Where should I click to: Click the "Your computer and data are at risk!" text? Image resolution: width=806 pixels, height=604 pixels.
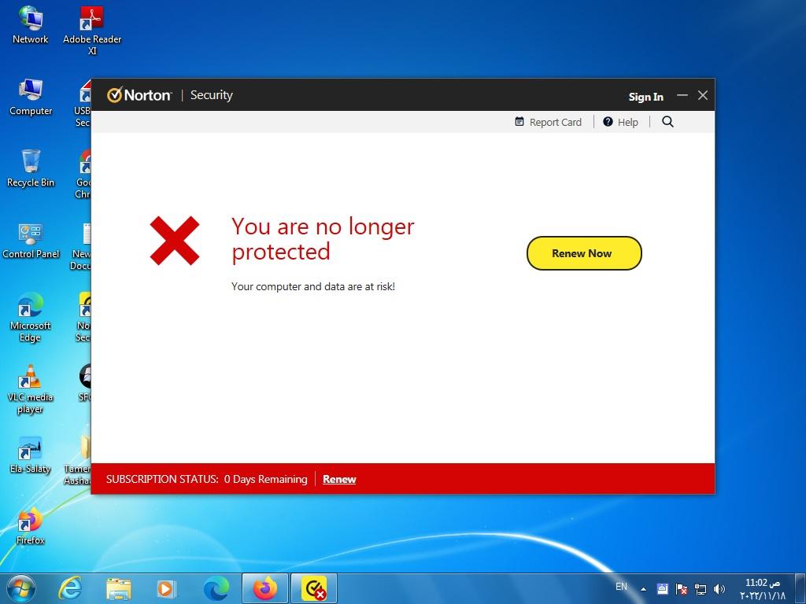313,286
